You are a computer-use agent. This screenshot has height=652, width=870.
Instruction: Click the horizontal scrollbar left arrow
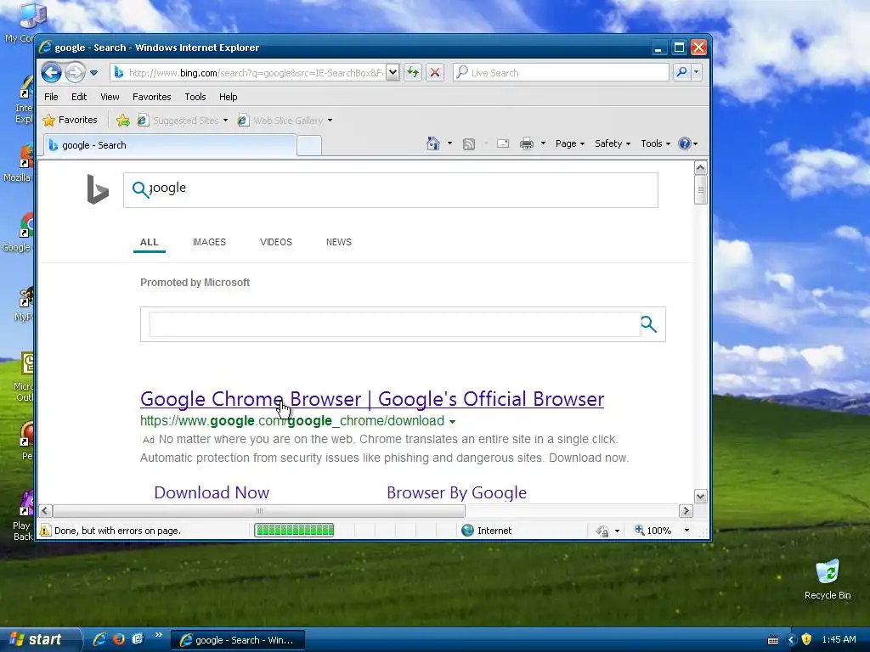[46, 510]
